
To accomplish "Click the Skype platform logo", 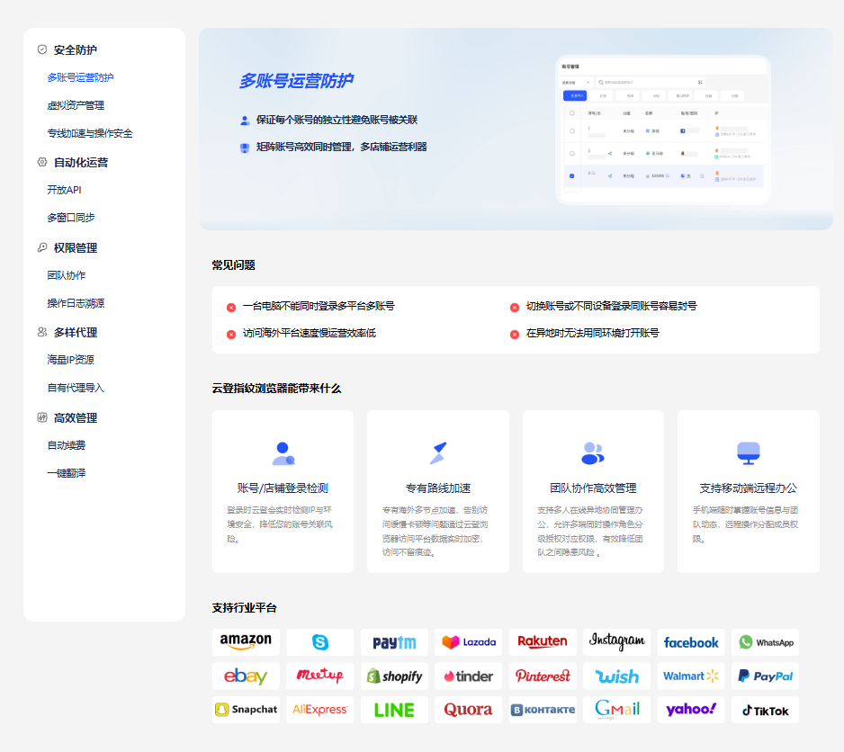I will pos(320,641).
